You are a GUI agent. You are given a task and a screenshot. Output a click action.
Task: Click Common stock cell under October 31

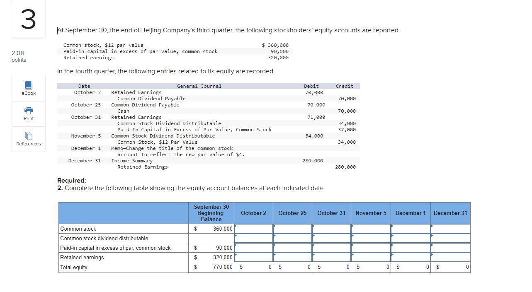tap(331, 229)
